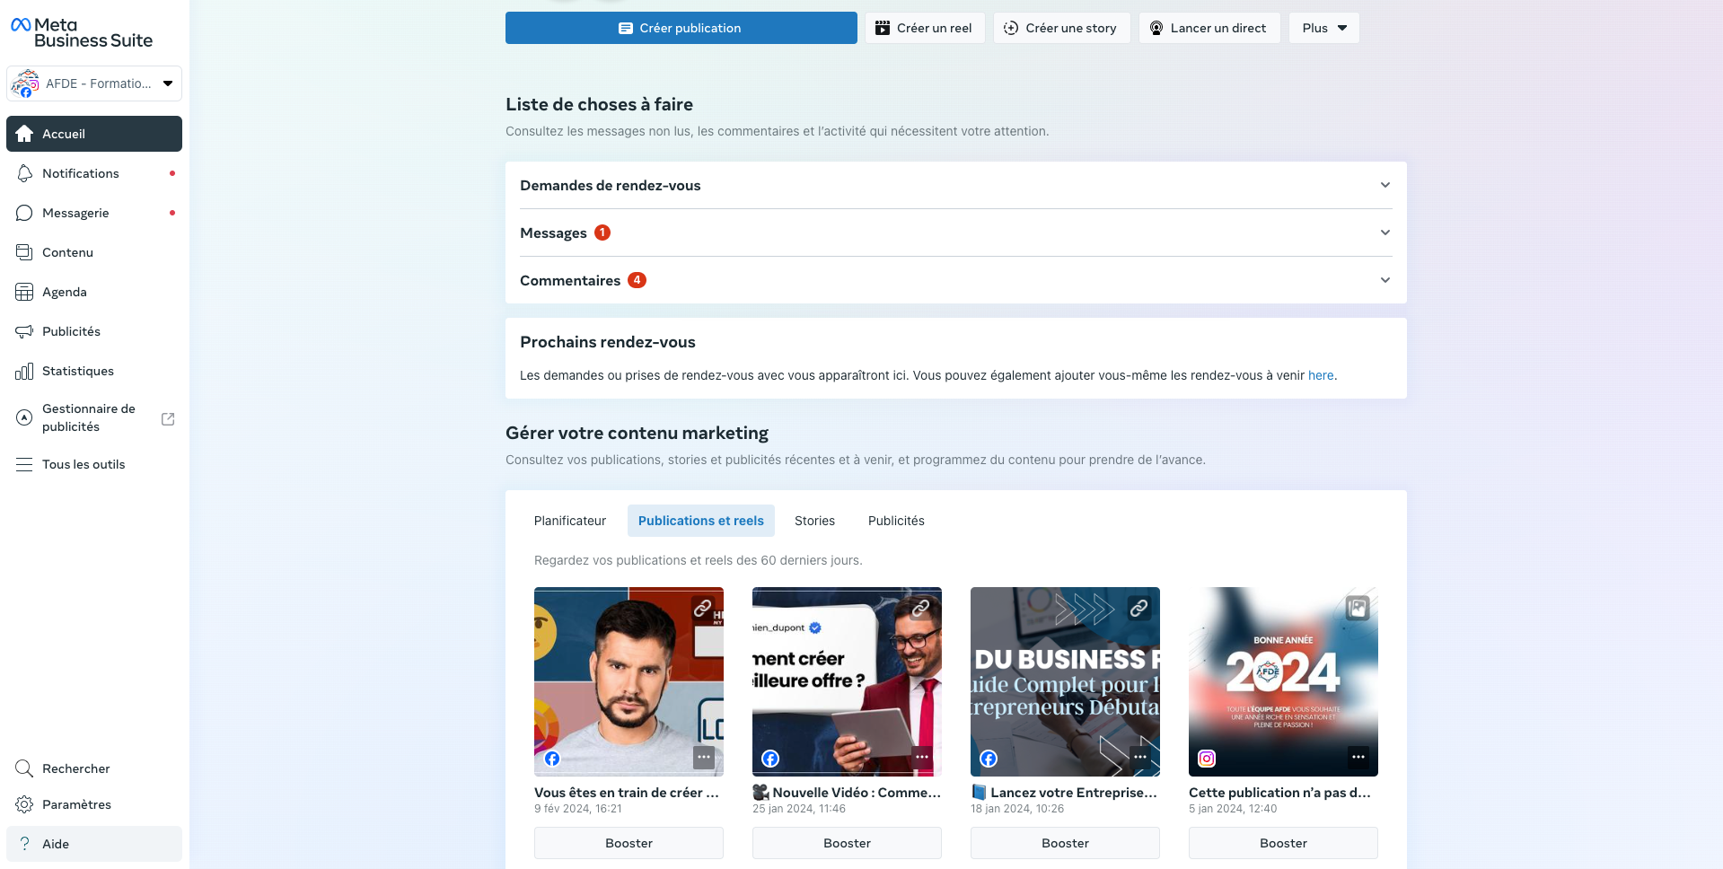The width and height of the screenshot is (1723, 869).
Task: Click the Rechercher magnifier icon
Action: click(25, 768)
